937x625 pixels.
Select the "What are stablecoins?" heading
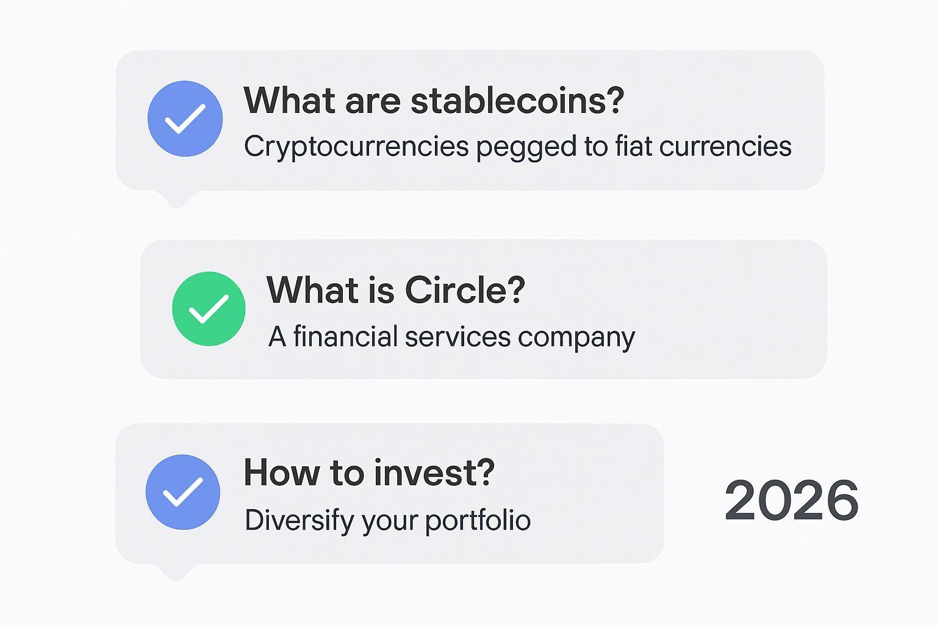[433, 101]
